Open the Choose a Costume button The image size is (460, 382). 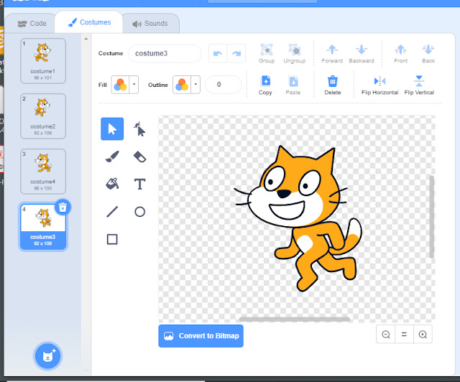coord(47,356)
